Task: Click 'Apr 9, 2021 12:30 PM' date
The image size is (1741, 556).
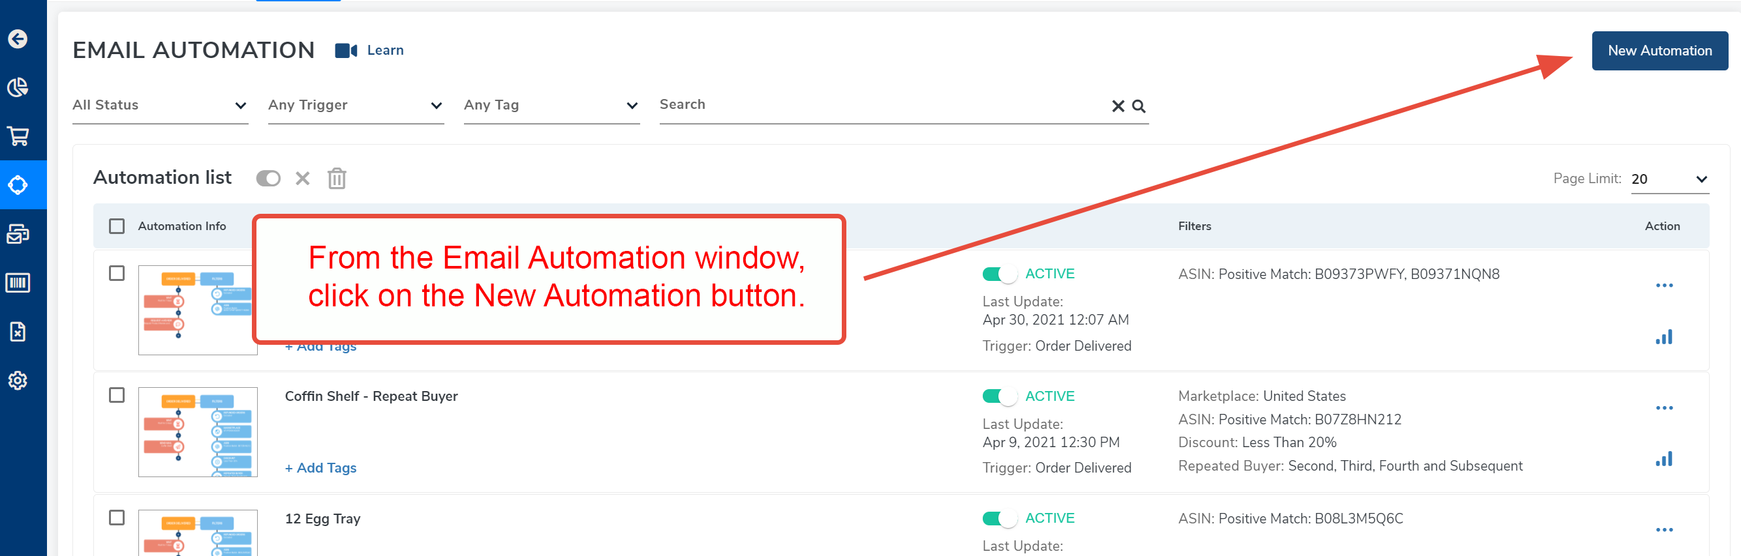Action: (x=1051, y=443)
